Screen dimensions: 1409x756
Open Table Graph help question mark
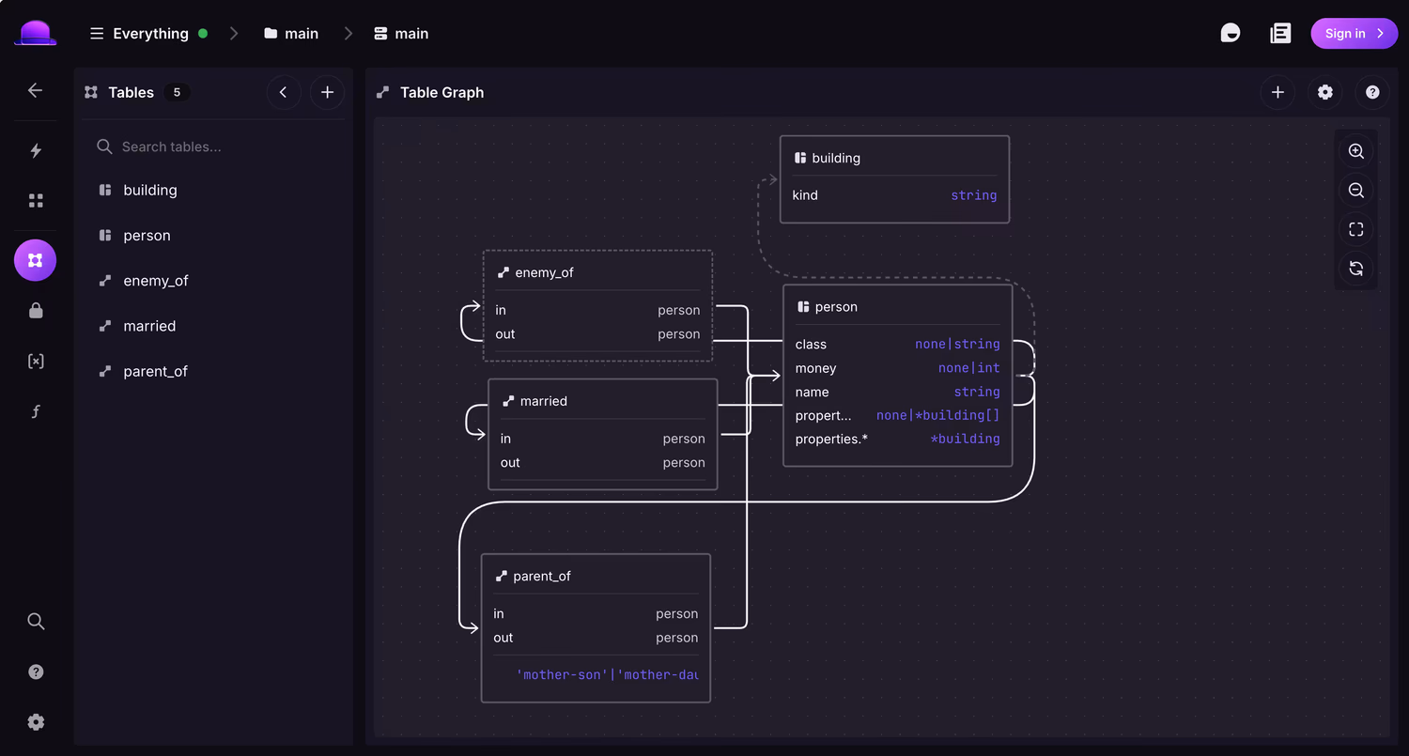coord(1372,92)
